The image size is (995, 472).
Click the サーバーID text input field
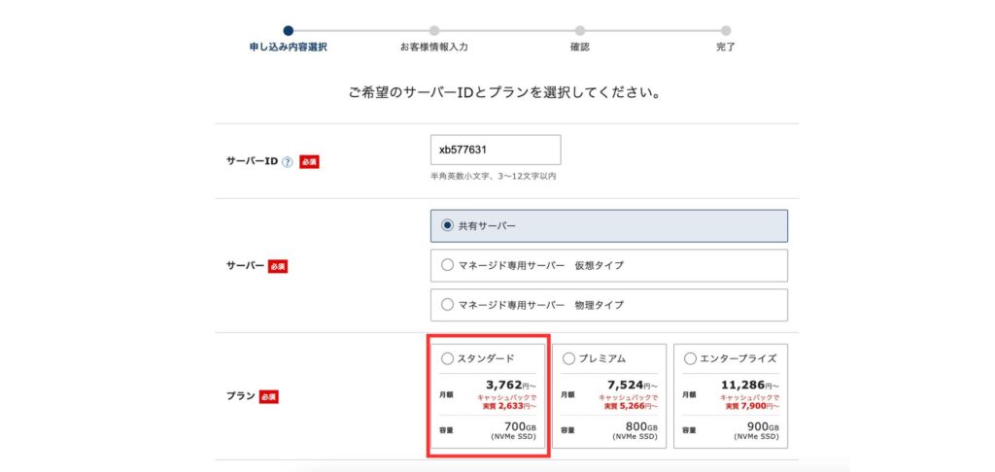click(x=496, y=150)
